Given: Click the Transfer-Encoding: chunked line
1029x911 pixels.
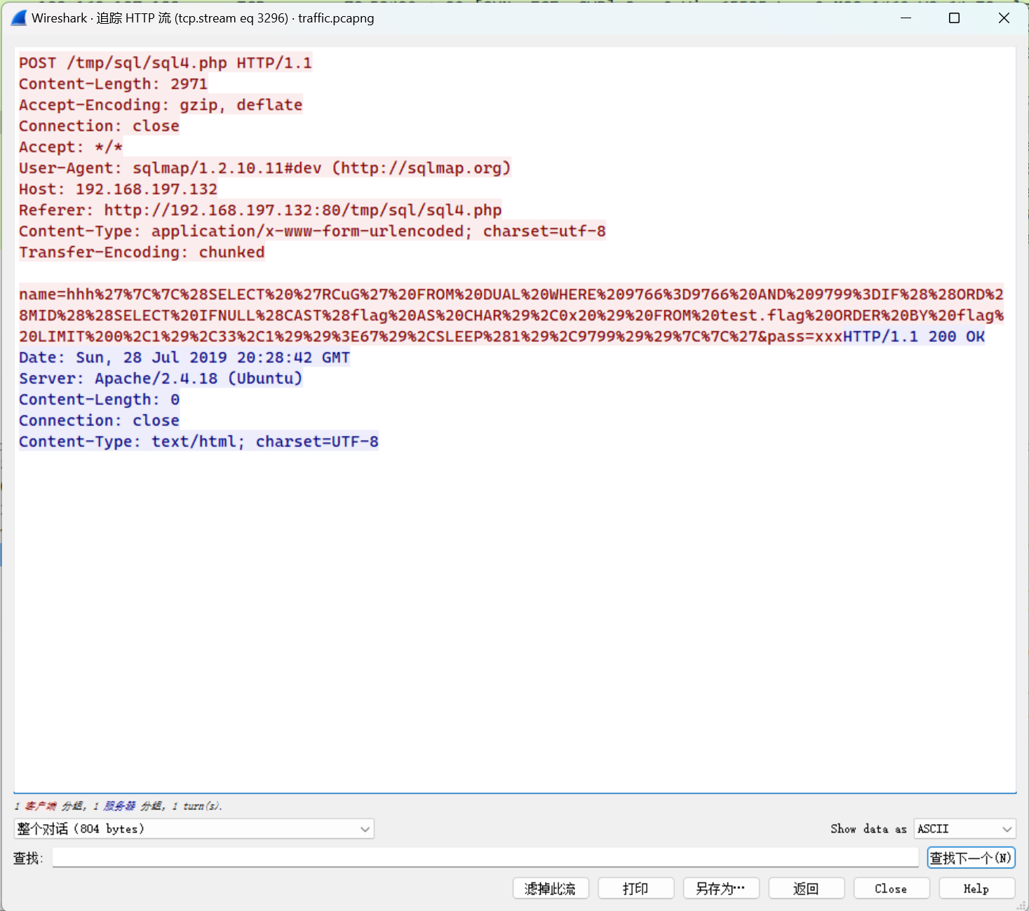Looking at the screenshot, I should pos(142,252).
